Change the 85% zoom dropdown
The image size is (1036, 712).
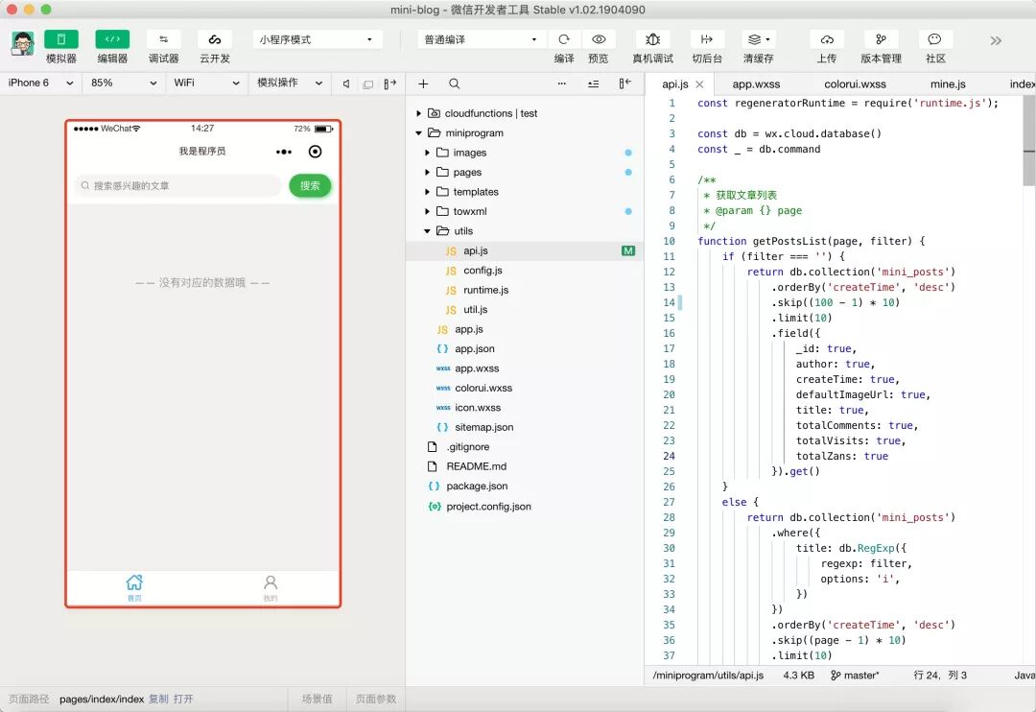(x=124, y=83)
